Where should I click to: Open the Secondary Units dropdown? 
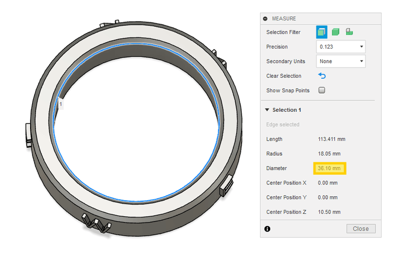click(341, 61)
